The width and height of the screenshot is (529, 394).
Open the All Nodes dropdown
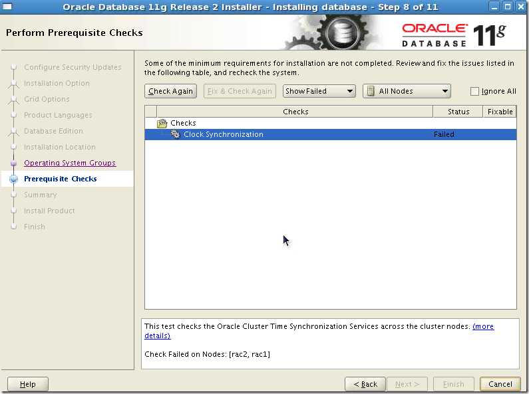407,91
